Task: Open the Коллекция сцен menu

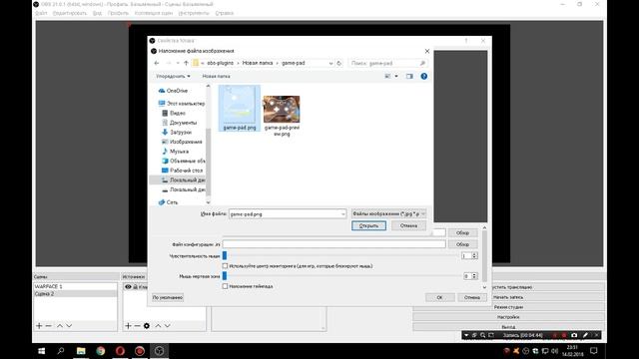Action: point(154,13)
